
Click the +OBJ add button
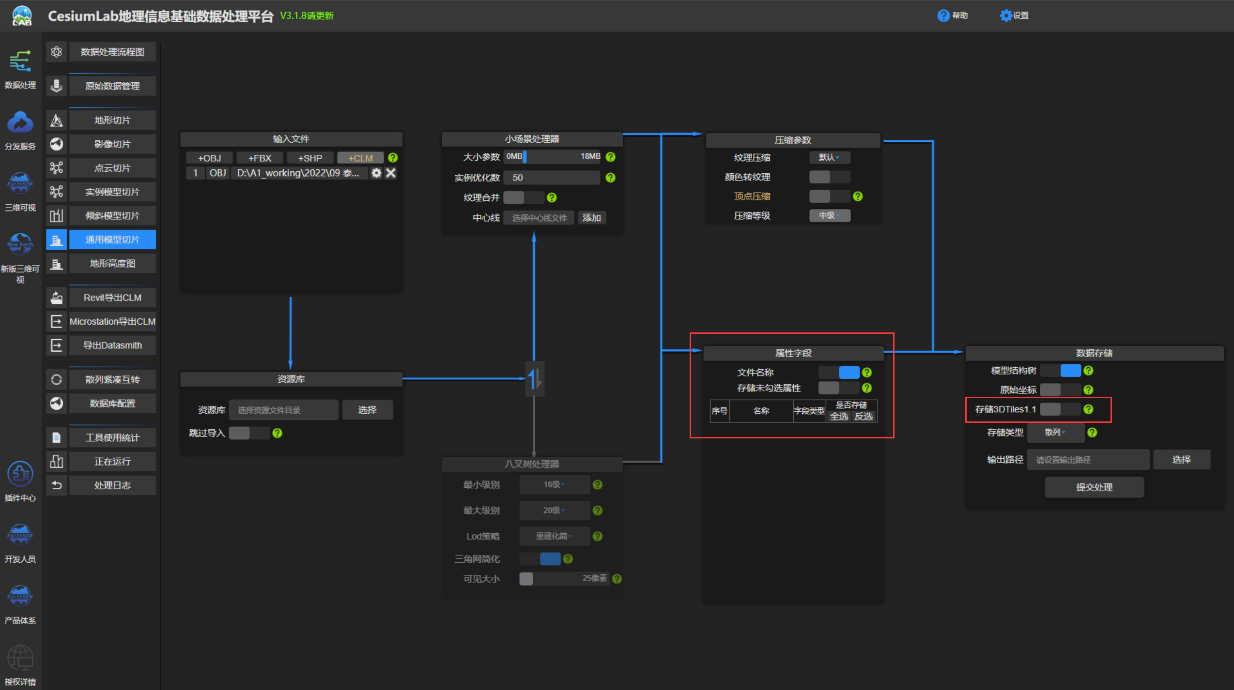pos(209,158)
